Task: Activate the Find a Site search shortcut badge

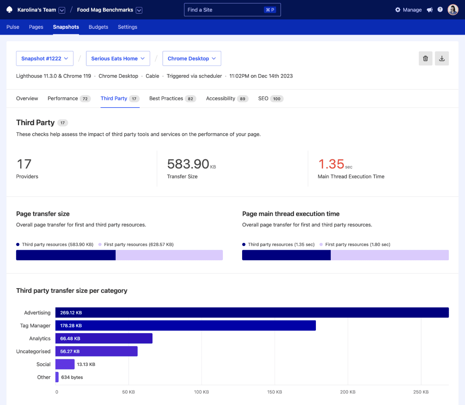Action: (x=270, y=10)
